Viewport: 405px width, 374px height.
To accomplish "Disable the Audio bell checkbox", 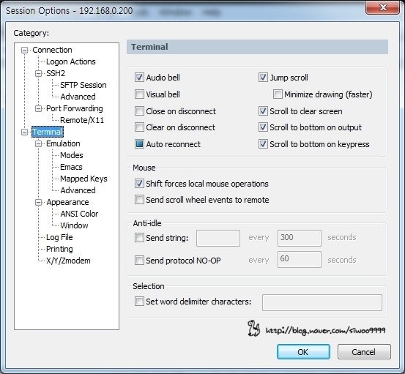I will pyautogui.click(x=139, y=78).
